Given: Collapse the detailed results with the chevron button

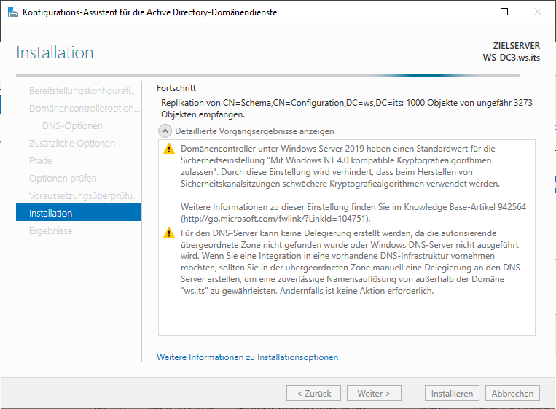Looking at the screenshot, I should pos(165,131).
